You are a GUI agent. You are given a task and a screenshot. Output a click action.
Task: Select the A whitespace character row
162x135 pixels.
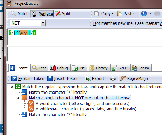[86, 109]
